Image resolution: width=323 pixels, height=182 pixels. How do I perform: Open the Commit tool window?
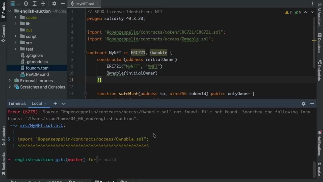(4, 33)
